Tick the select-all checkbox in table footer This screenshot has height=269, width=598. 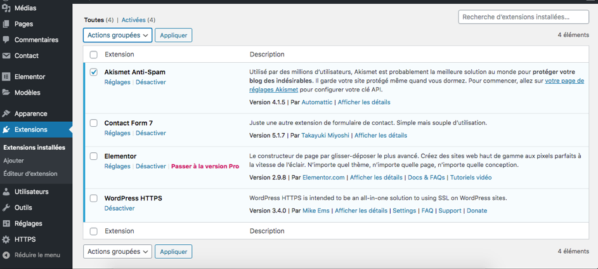pos(93,231)
